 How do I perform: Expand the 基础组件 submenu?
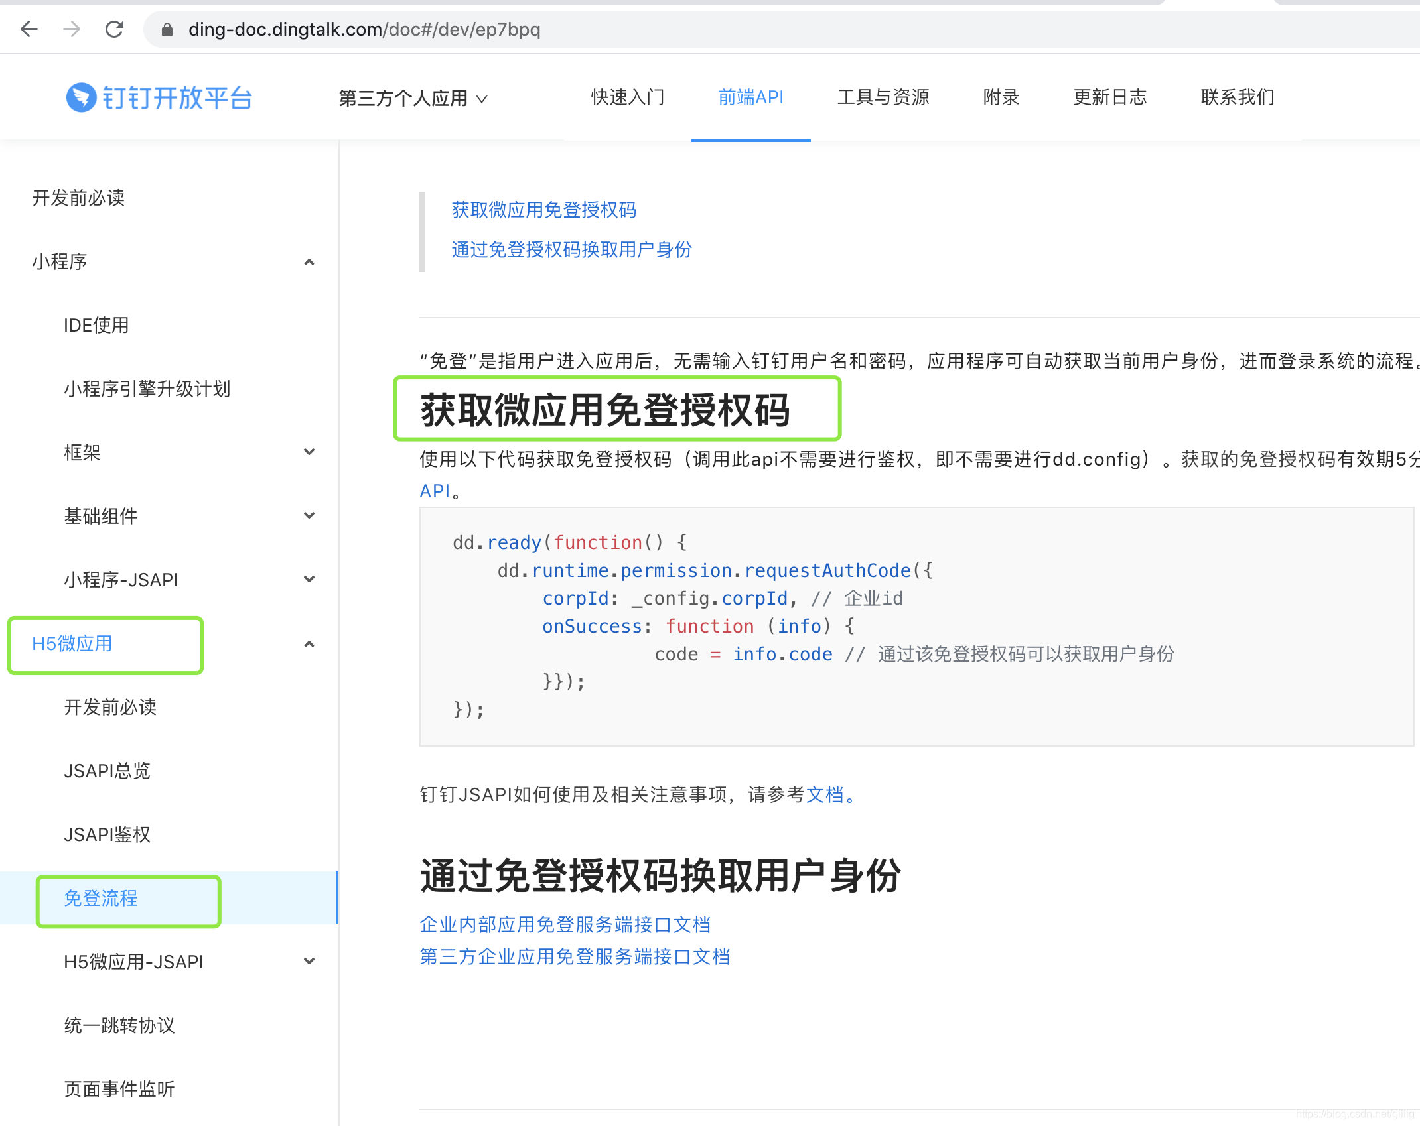(309, 516)
